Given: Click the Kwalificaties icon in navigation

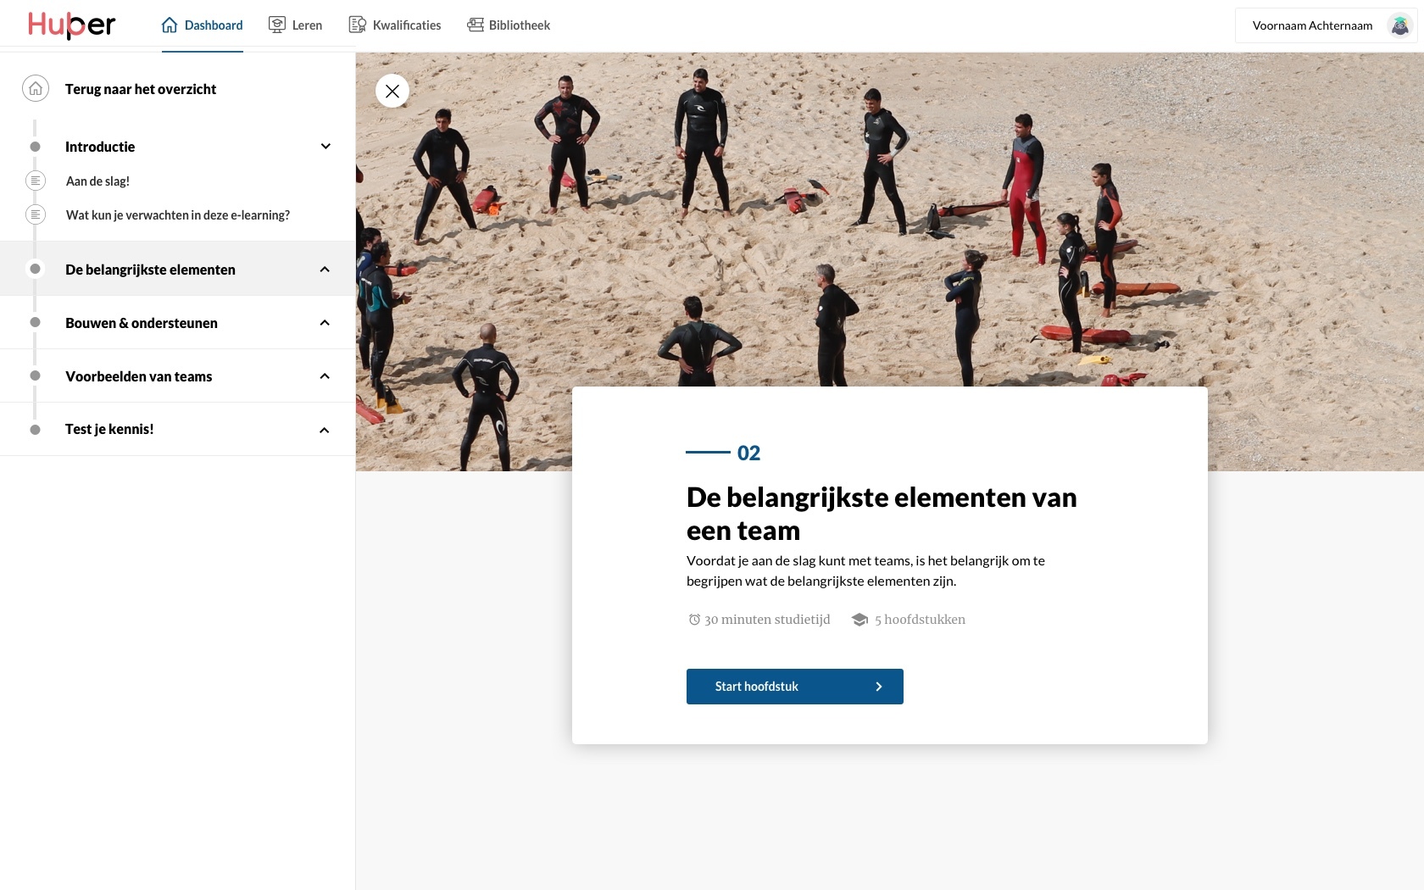Looking at the screenshot, I should tap(358, 25).
